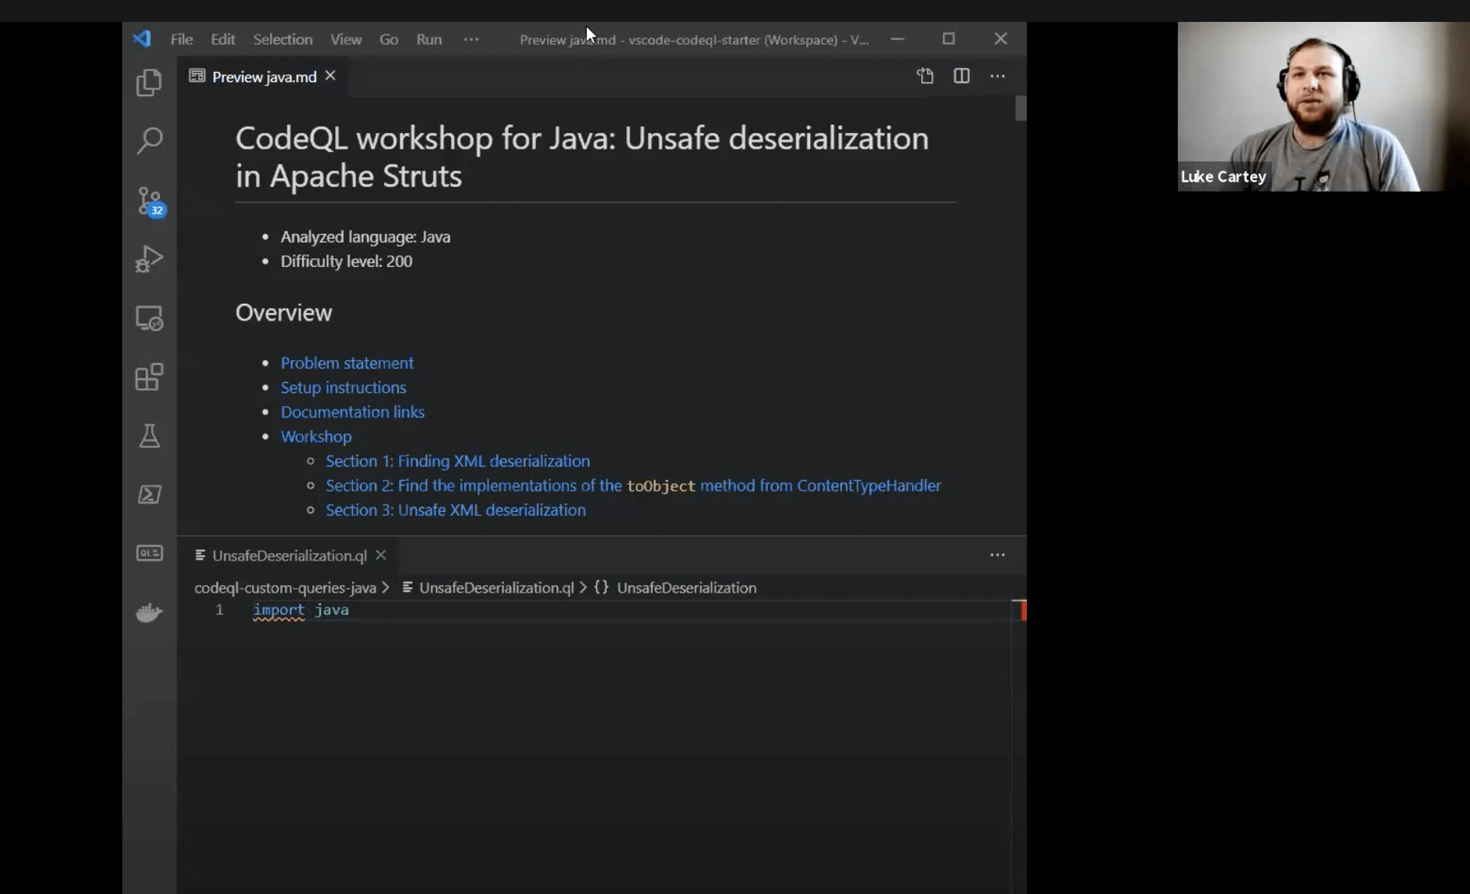Click the preview pane vertical scrollbar thumb
The image size is (1470, 894).
coord(1020,108)
